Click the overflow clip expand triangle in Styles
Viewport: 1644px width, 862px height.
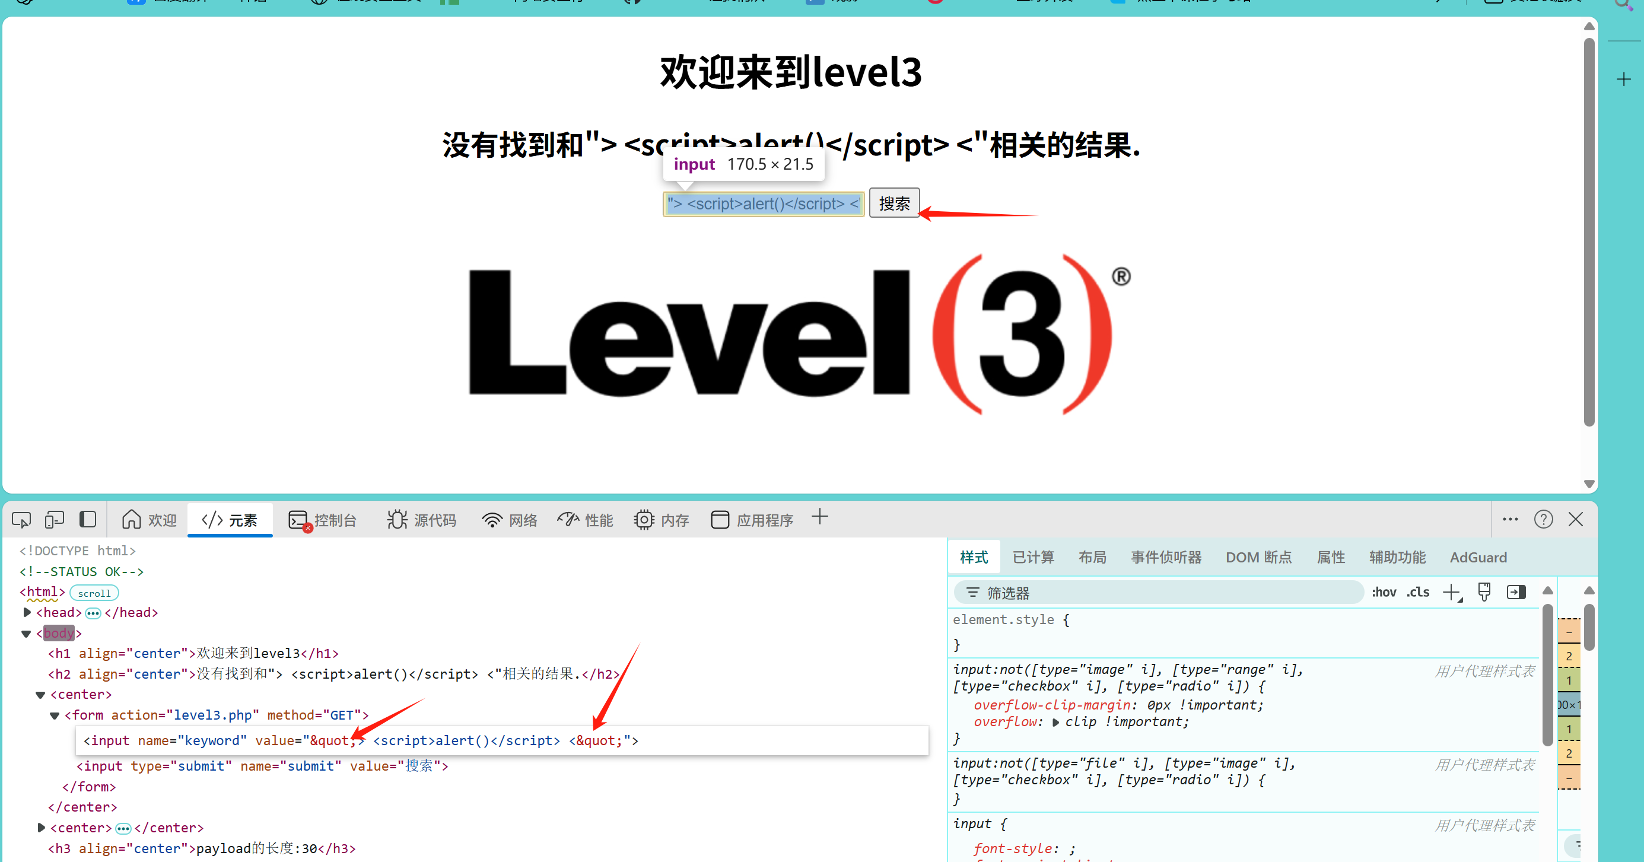click(x=1056, y=721)
